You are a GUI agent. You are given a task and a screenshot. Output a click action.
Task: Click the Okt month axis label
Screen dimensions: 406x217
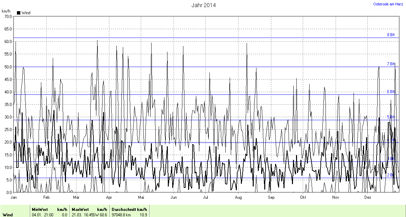(x=303, y=197)
